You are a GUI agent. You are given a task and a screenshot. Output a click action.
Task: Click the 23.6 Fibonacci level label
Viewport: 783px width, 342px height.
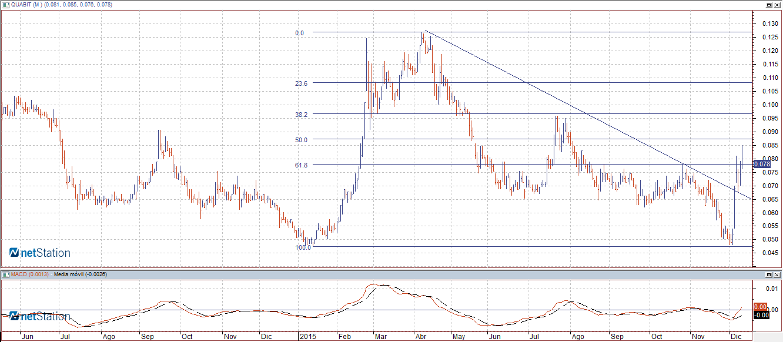click(x=301, y=84)
